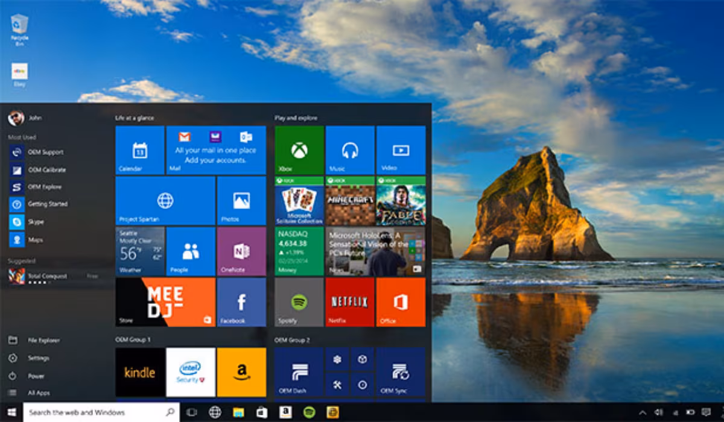
Task: Click the tools small tile in OEM Group 2
Action: click(337, 385)
